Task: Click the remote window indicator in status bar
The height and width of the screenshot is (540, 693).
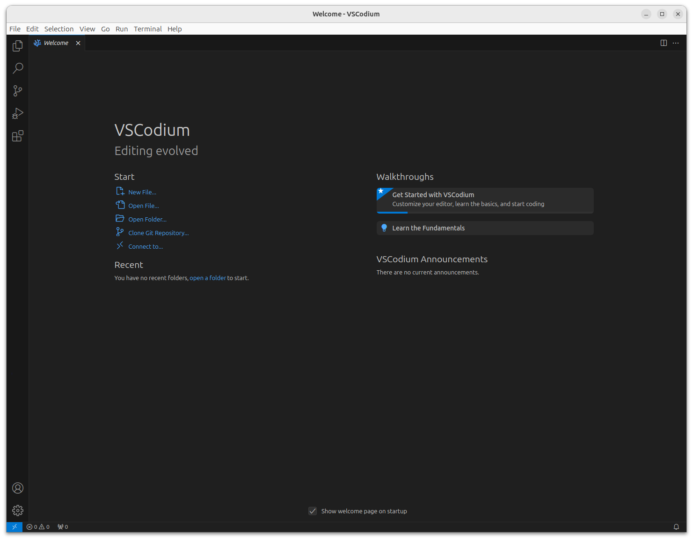Action: [14, 526]
